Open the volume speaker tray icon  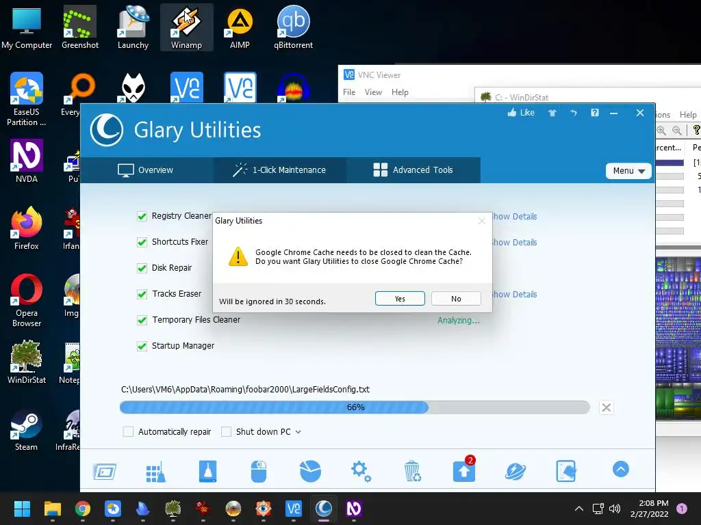pos(615,509)
